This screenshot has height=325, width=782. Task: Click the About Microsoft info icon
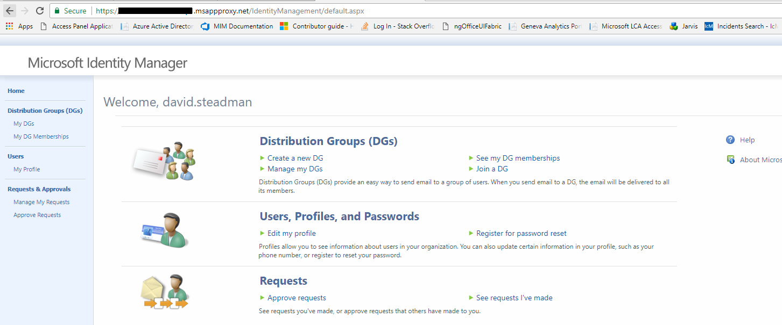coord(730,160)
